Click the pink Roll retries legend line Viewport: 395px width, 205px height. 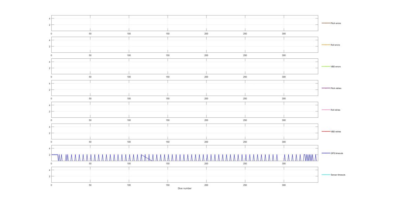tap(326, 110)
